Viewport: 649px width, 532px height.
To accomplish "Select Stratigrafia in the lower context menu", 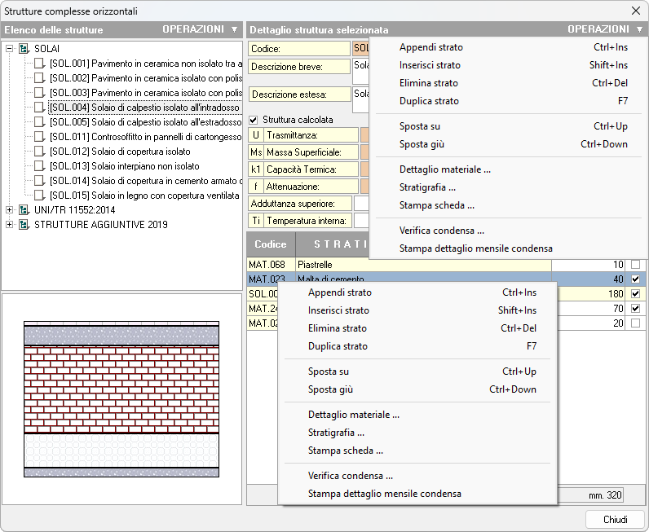I will pos(336,433).
